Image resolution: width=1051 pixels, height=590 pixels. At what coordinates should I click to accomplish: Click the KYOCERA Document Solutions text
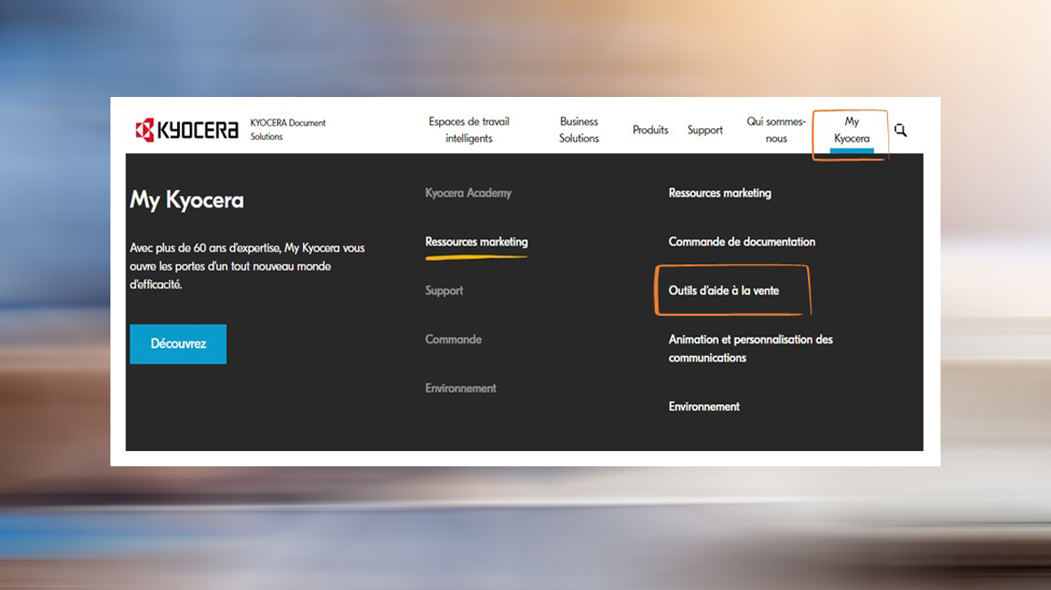coord(288,130)
